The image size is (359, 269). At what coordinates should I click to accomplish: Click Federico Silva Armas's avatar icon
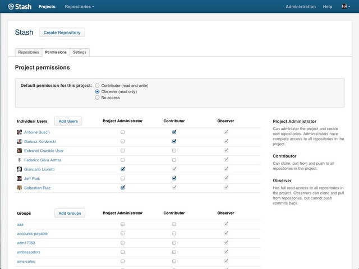coord(20,160)
